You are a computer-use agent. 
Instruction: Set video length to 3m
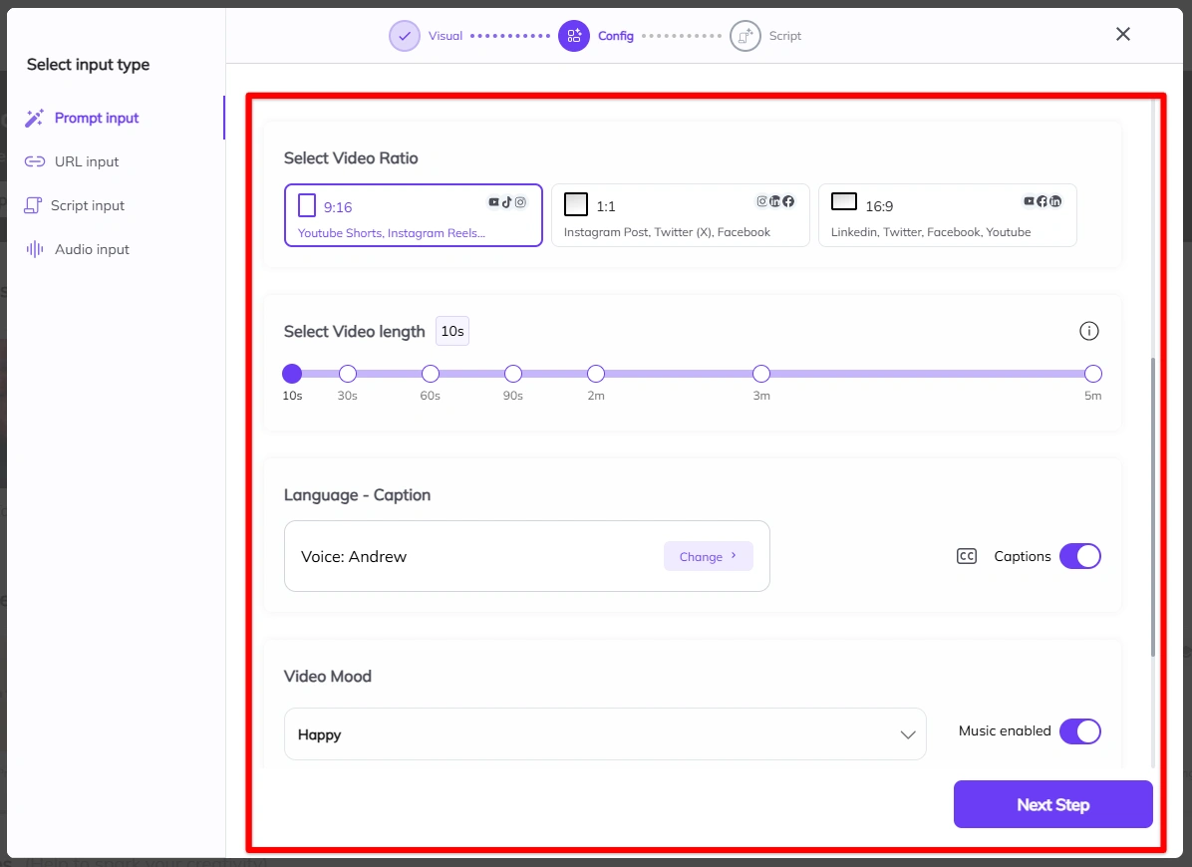pyautogui.click(x=761, y=373)
